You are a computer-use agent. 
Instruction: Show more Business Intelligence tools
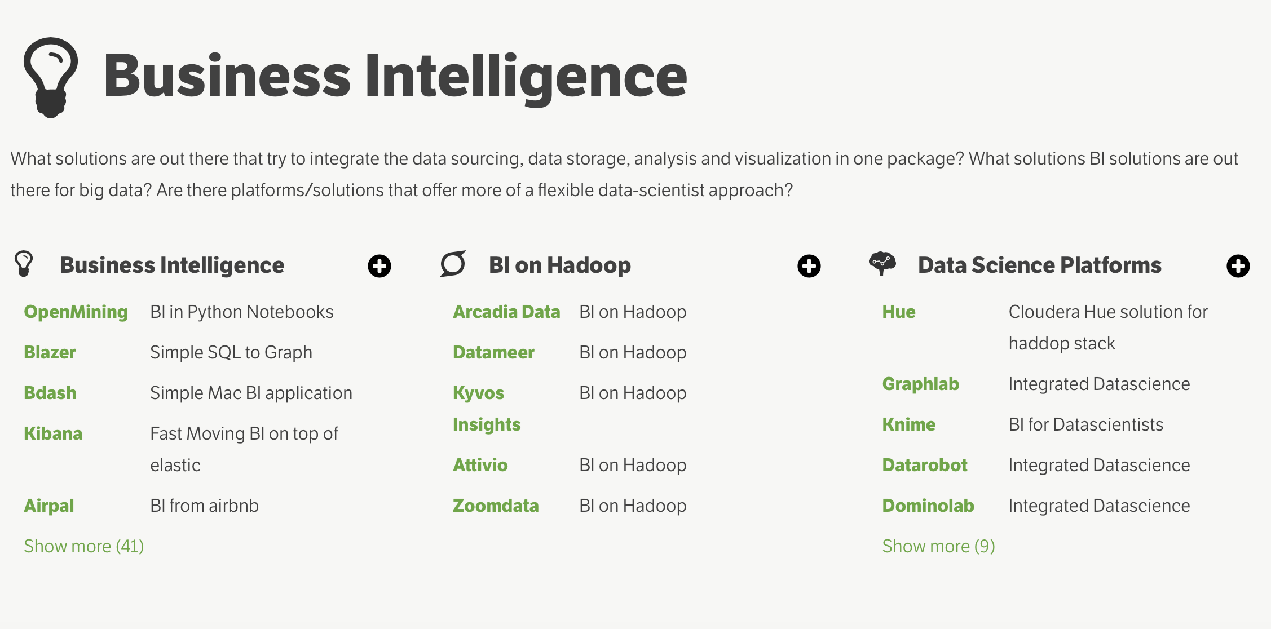pos(84,546)
